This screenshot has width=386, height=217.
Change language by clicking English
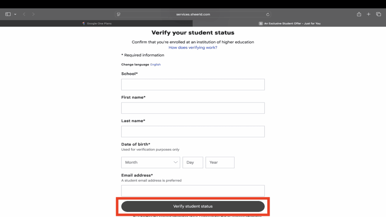coord(155,64)
